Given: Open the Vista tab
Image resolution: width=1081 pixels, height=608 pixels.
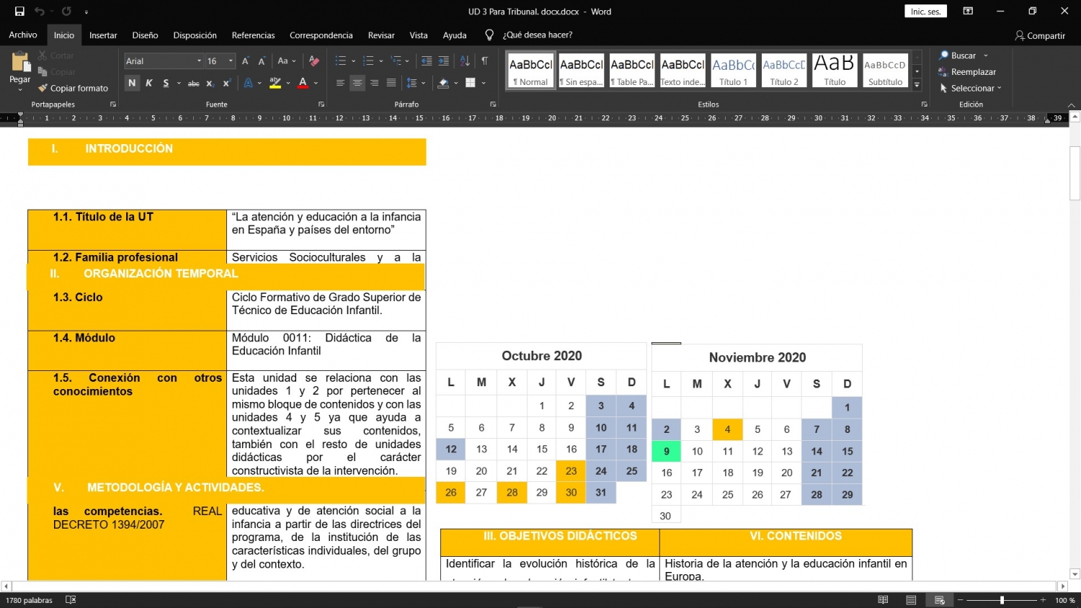Looking at the screenshot, I should point(419,35).
